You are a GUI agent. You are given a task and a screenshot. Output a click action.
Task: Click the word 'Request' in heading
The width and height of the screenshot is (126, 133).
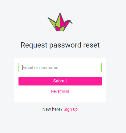point(34,45)
